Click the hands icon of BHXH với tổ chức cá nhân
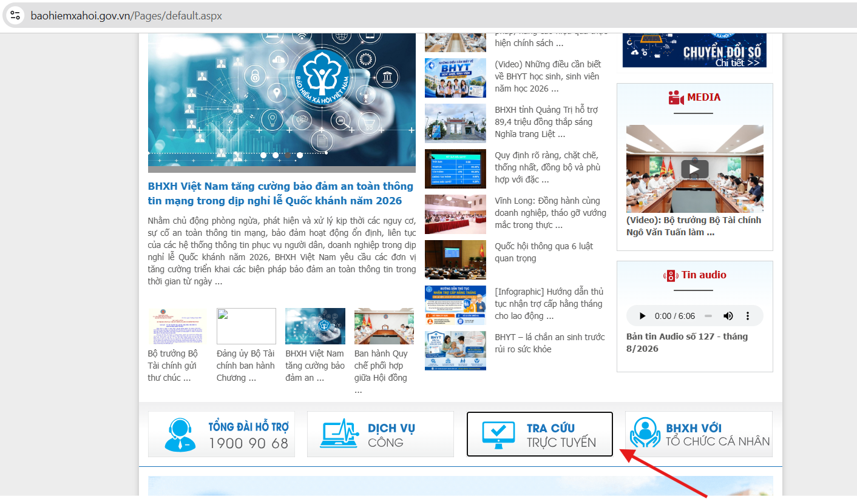857x499 pixels. tap(645, 433)
